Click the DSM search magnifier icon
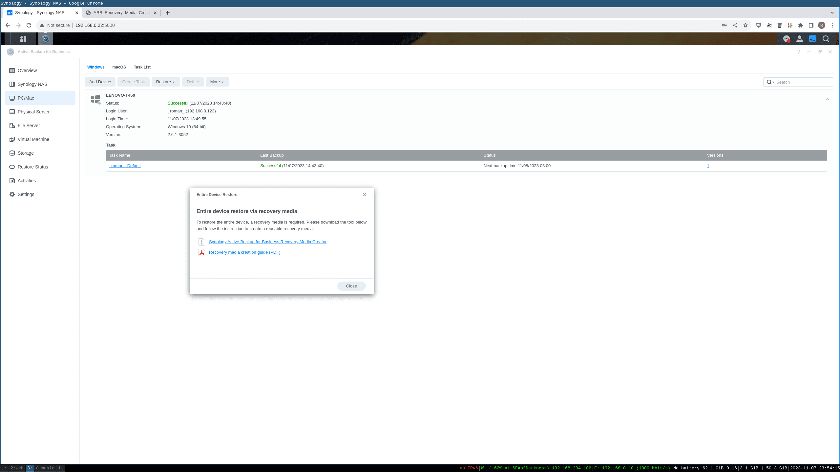Viewport: 840px width, 472px height. (x=826, y=39)
